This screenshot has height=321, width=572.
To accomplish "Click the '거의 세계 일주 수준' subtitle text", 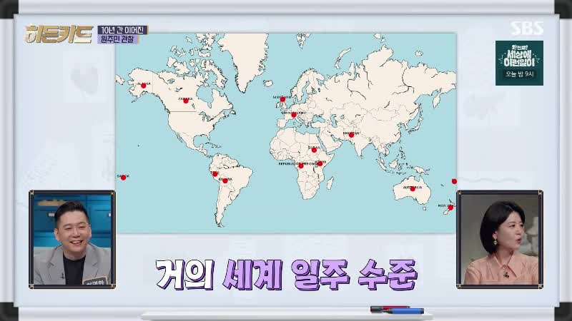I will coord(287,275).
